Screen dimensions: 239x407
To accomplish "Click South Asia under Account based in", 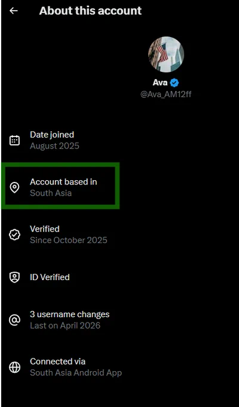I will [51, 193].
